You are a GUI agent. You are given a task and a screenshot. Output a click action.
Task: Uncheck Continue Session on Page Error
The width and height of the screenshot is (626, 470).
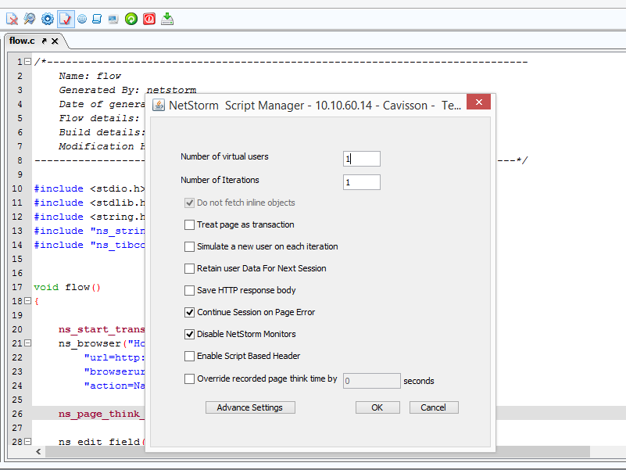tap(189, 312)
